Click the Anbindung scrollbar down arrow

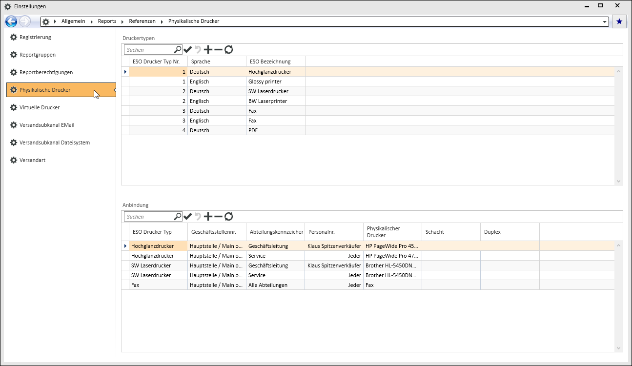(619, 347)
